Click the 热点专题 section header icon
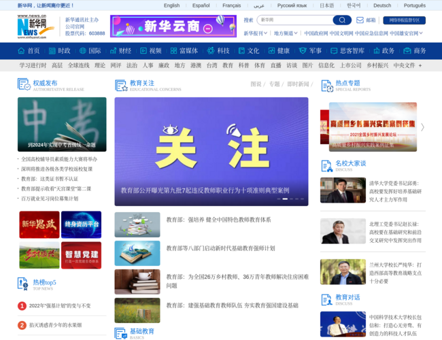 (x=326, y=84)
